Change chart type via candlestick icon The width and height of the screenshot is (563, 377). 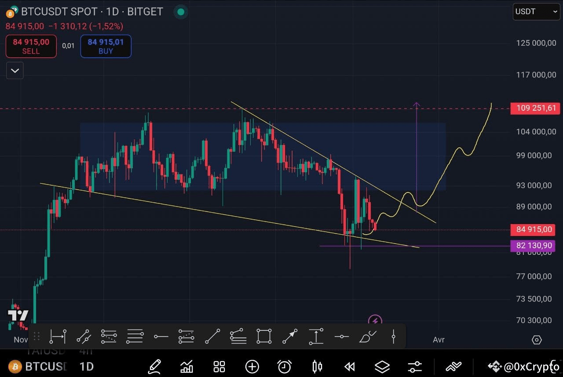pyautogui.click(x=317, y=366)
